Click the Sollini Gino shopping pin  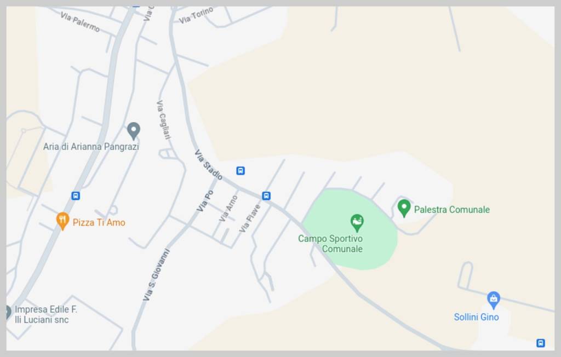[494, 300]
